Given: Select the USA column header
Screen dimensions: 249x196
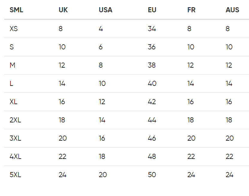Looking at the screenshot, I should tap(105, 10).
